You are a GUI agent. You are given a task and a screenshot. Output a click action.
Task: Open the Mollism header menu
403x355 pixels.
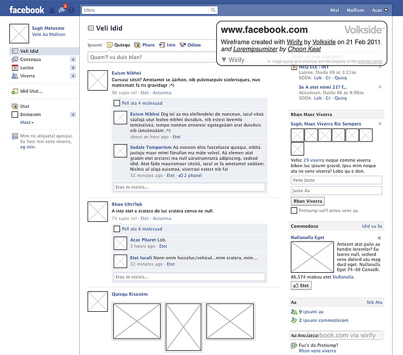tap(355, 10)
